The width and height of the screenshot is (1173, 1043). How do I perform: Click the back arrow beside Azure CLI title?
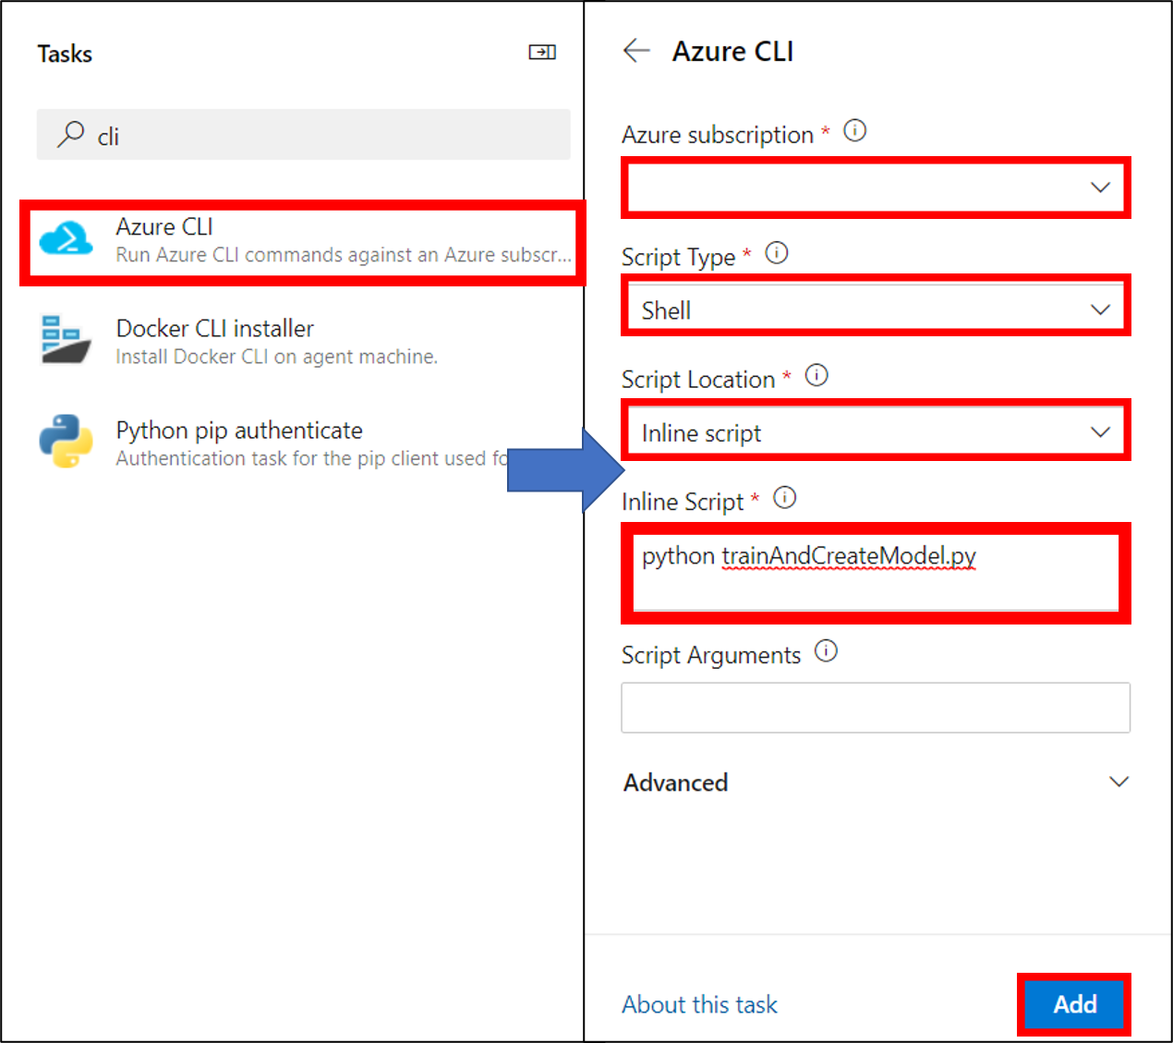point(636,51)
